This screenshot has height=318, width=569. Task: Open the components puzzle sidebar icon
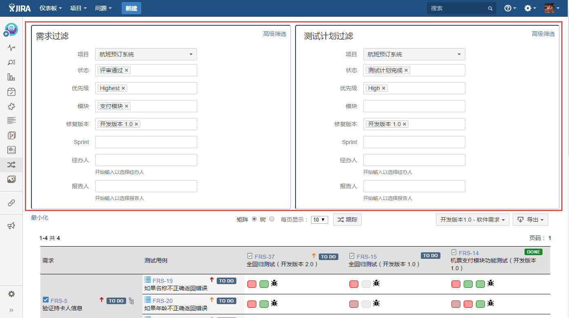11,107
